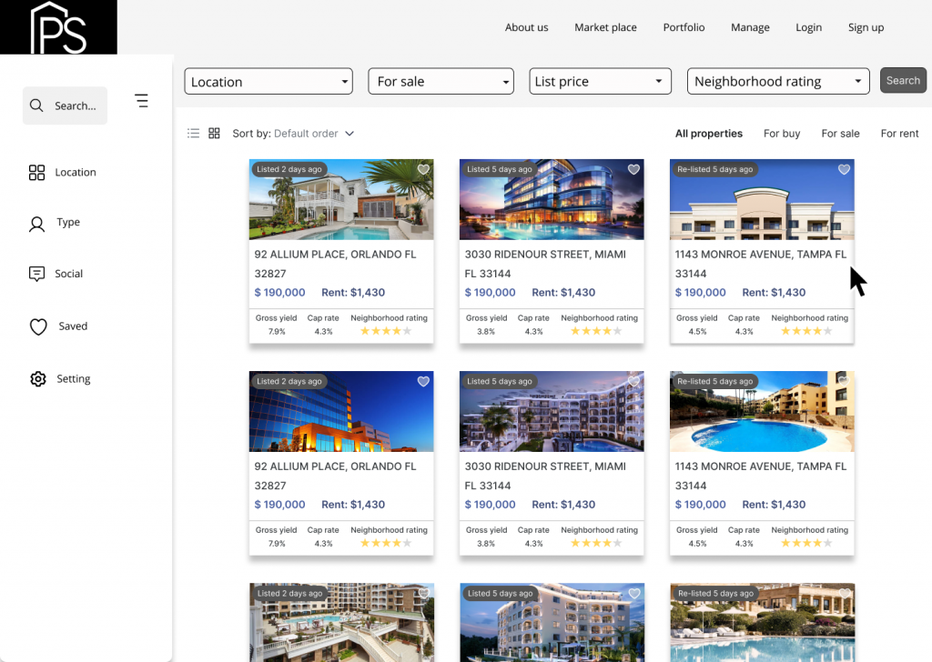932x662 pixels.
Task: Switch to grid view layout
Action: click(214, 133)
